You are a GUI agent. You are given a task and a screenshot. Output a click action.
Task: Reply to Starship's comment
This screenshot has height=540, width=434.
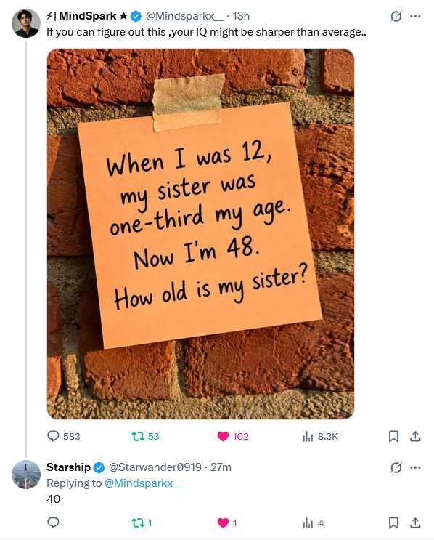click(53, 523)
